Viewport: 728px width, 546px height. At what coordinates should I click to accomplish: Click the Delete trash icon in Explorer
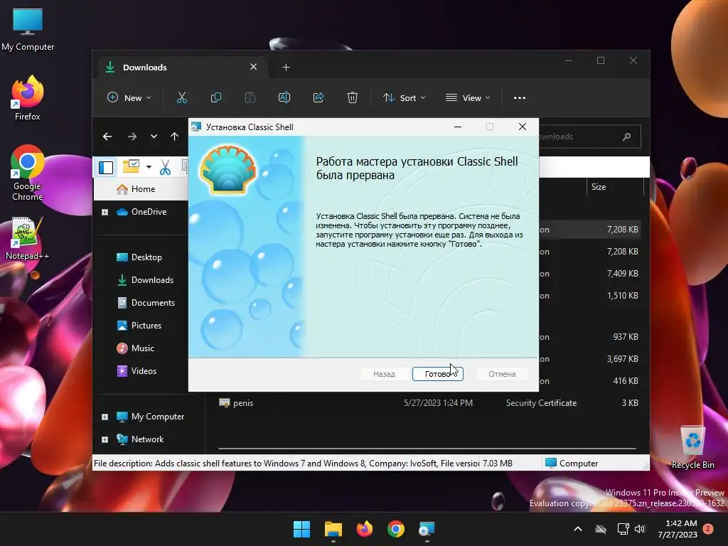tap(353, 97)
